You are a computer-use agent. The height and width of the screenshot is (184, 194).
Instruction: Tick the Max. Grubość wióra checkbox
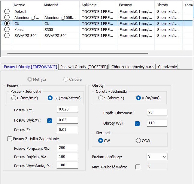click(138, 167)
